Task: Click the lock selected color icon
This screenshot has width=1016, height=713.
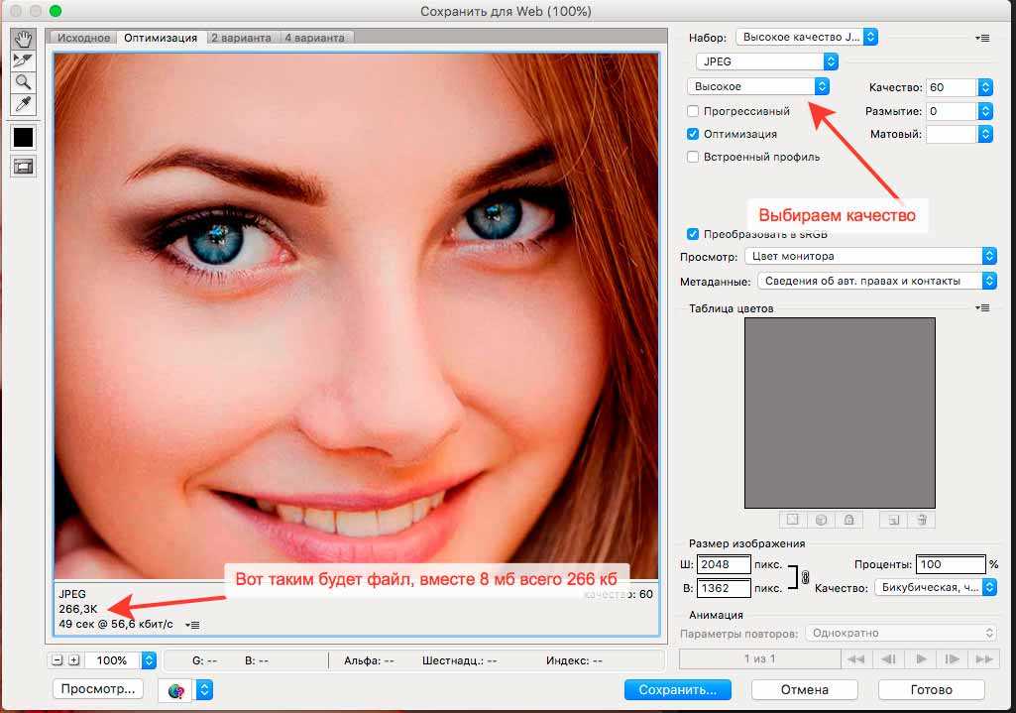Action: click(848, 520)
